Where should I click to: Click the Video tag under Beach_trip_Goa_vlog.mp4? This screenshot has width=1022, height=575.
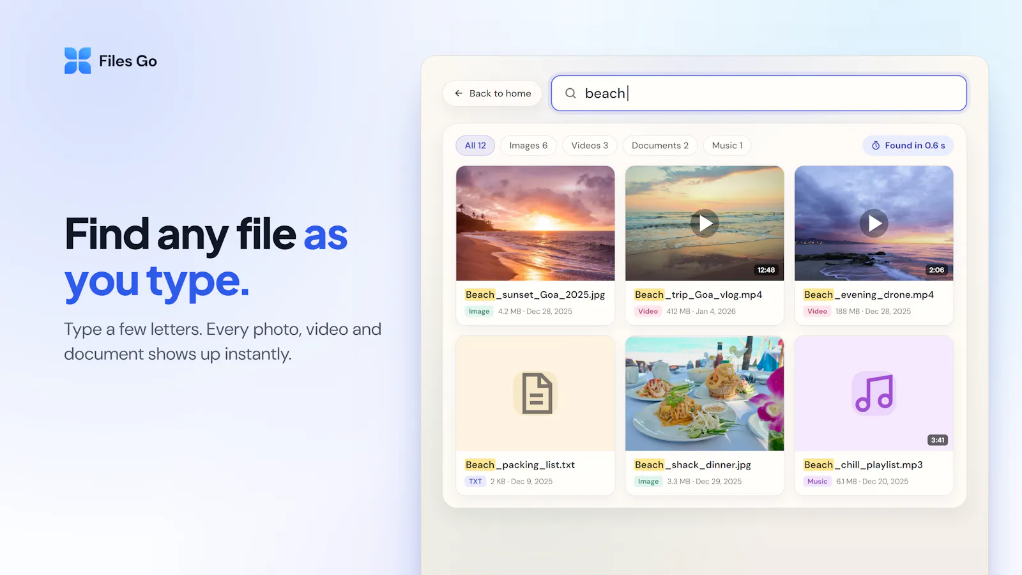point(648,312)
